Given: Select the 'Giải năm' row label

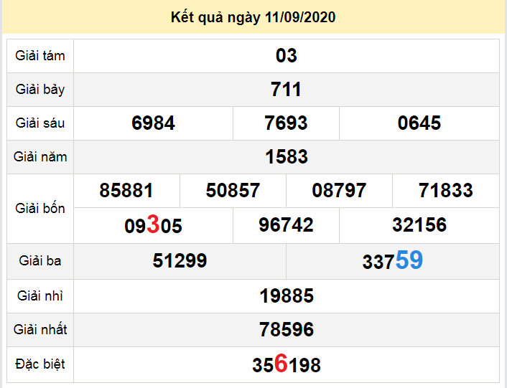Looking at the screenshot, I should pos(40,157).
